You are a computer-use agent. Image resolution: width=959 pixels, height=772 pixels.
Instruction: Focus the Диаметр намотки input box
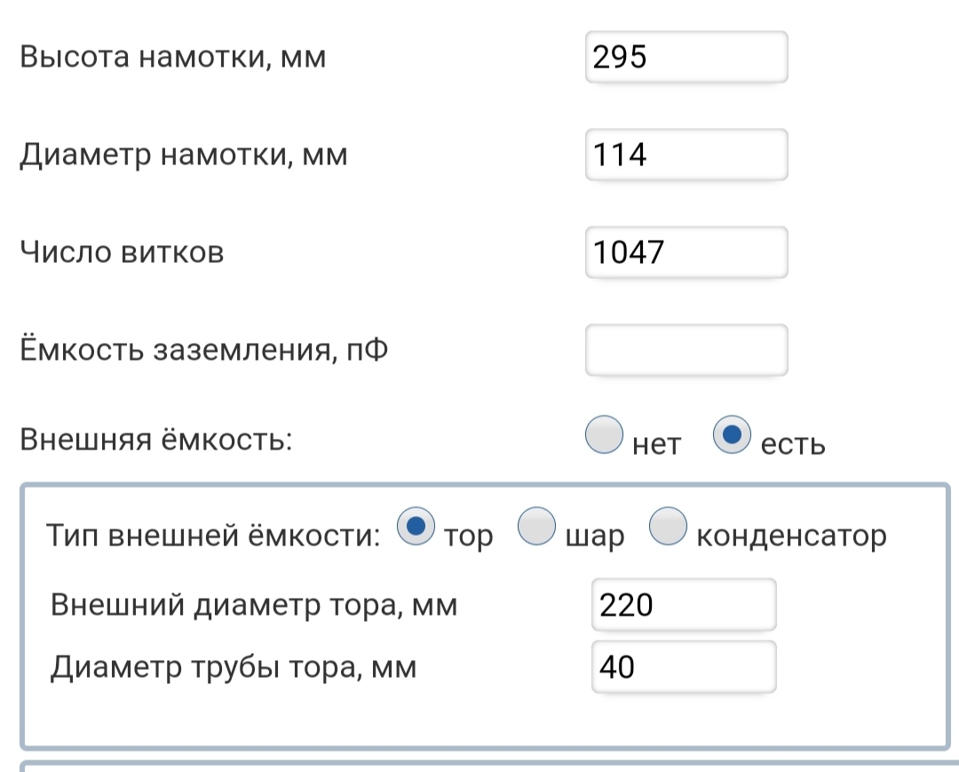686,155
